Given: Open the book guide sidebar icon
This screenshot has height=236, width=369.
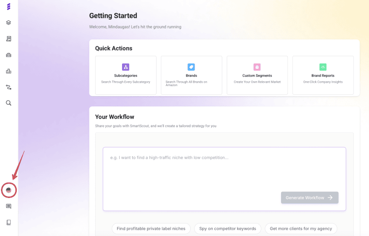Looking at the screenshot, I should (x=9, y=223).
